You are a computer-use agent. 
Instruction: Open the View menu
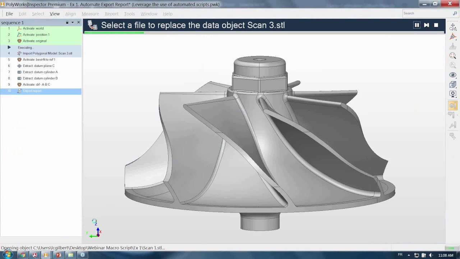coord(55,14)
